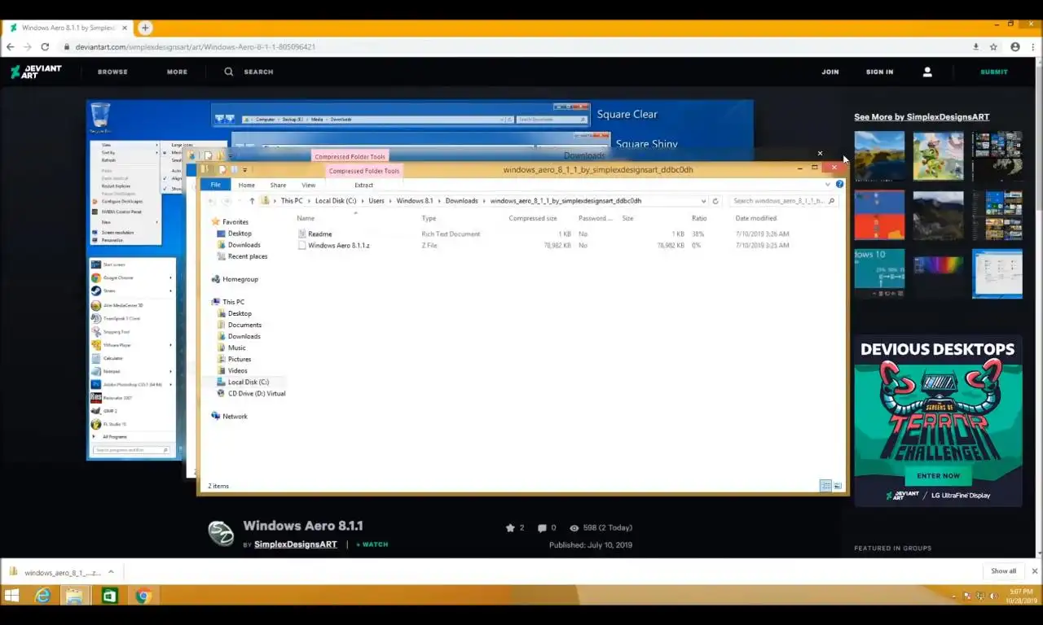Switch to the View ribbon tab

308,185
